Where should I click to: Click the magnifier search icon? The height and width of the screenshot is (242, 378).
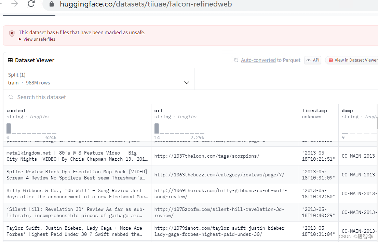coord(11,97)
